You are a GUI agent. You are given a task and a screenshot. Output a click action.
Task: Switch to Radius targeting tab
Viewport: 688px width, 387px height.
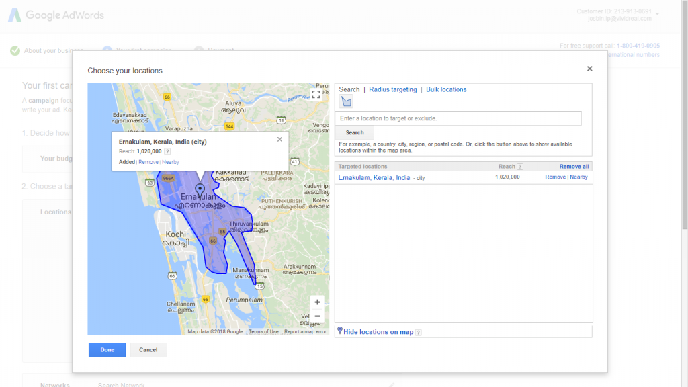392,89
